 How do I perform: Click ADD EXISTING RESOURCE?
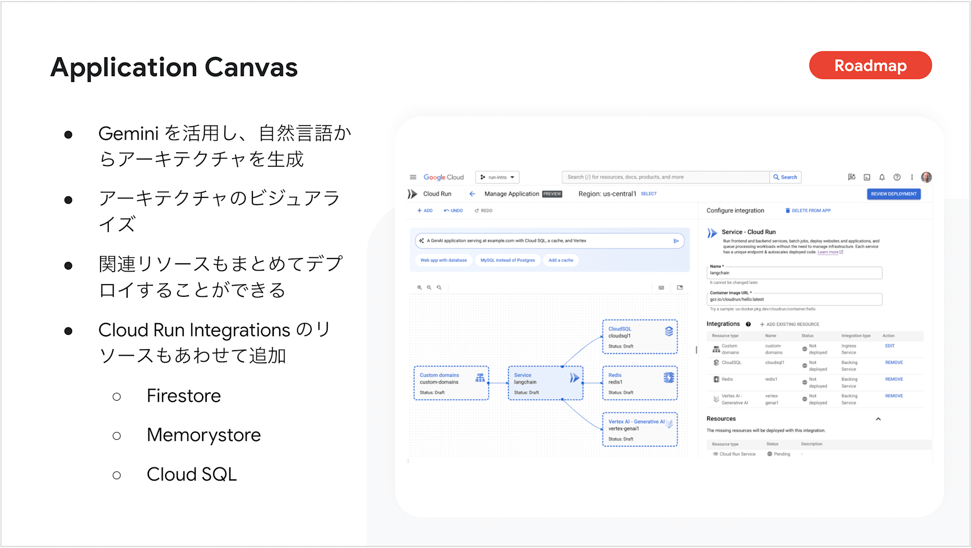coord(789,324)
